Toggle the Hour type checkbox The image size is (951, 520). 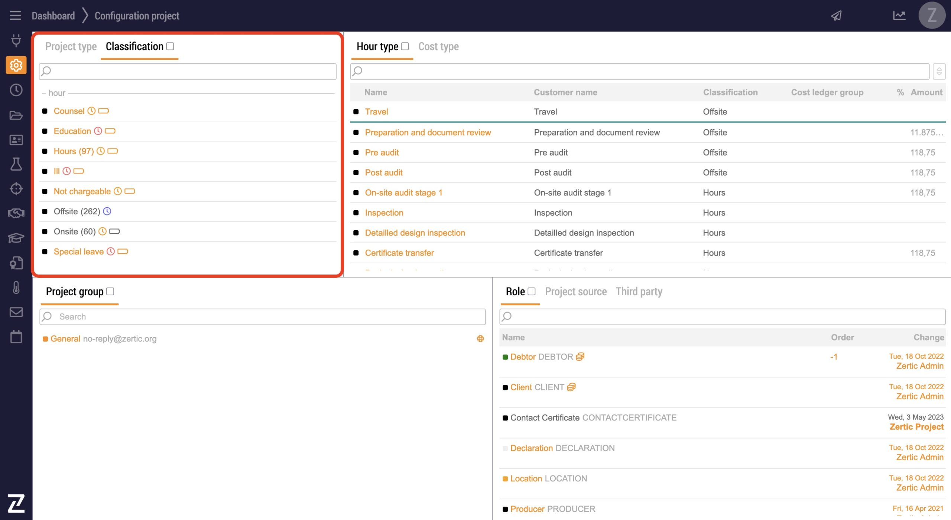coord(405,46)
